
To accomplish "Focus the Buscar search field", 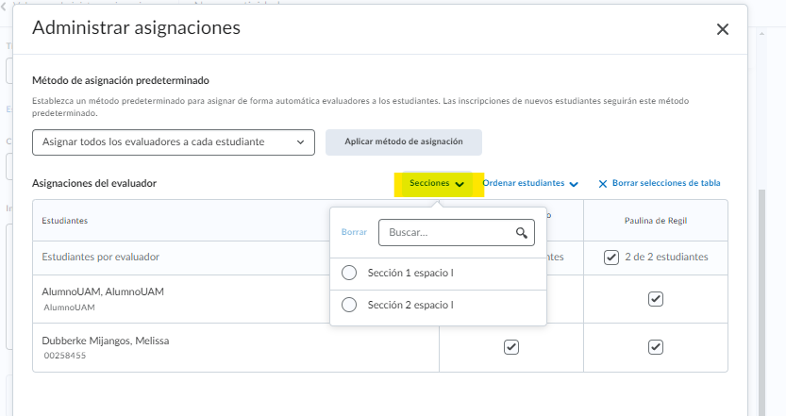I will pos(448,232).
